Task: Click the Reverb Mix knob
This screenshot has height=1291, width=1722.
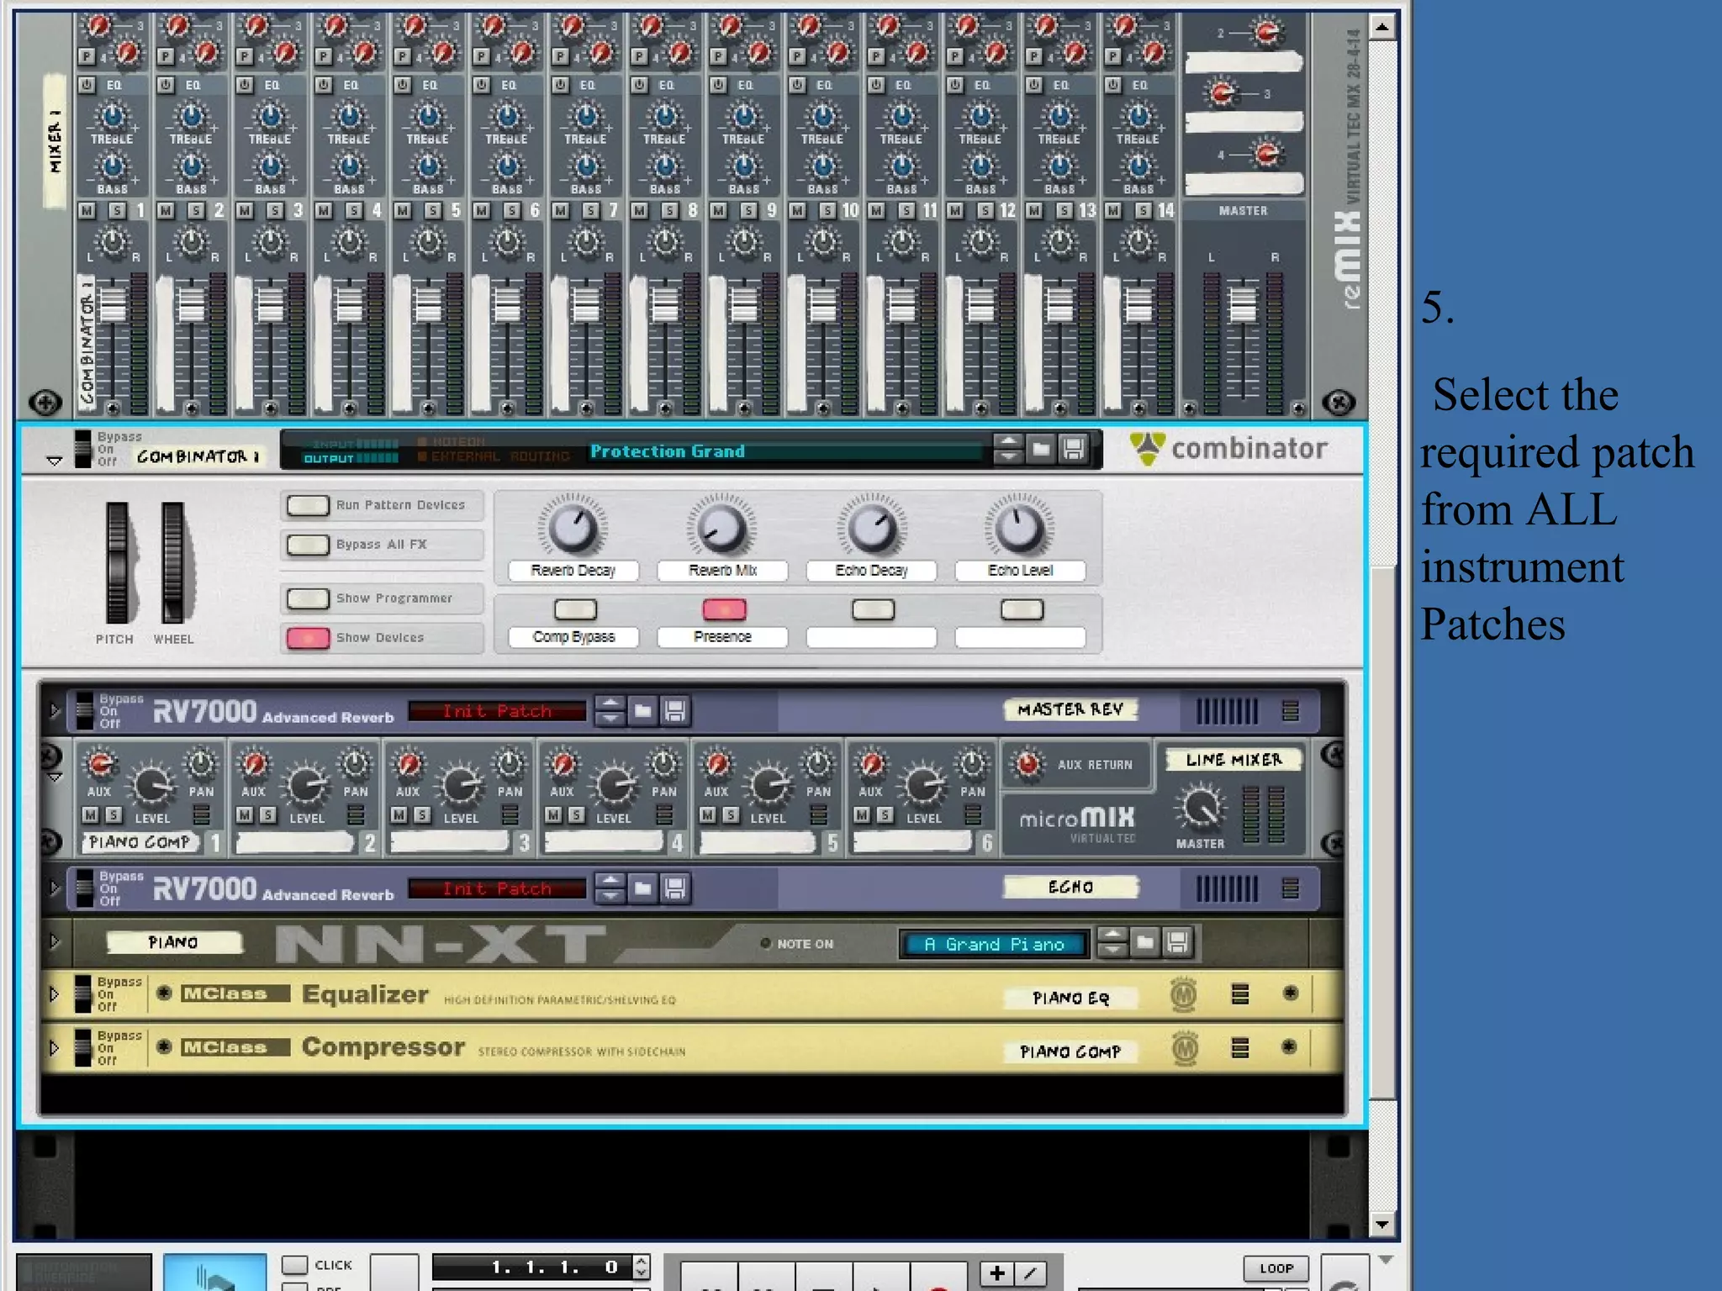Action: tap(721, 528)
